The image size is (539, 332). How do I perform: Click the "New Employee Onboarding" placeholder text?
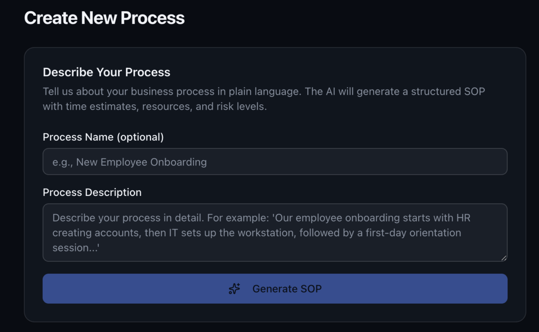pos(141,162)
